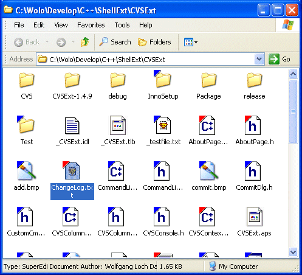Minimize the CVSExt explorer window
This screenshot has width=302, height=275.
pos(264,10)
